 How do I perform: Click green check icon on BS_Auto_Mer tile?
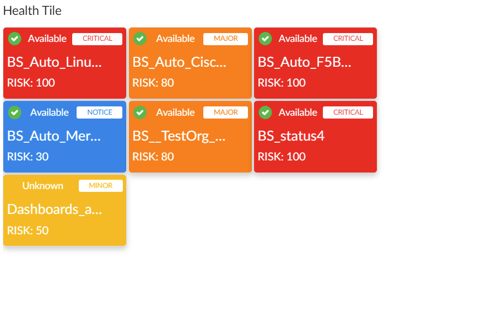(15, 112)
